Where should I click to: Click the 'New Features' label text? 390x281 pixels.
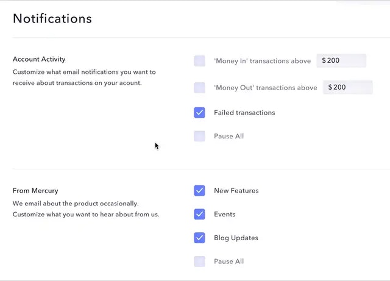[236, 191]
